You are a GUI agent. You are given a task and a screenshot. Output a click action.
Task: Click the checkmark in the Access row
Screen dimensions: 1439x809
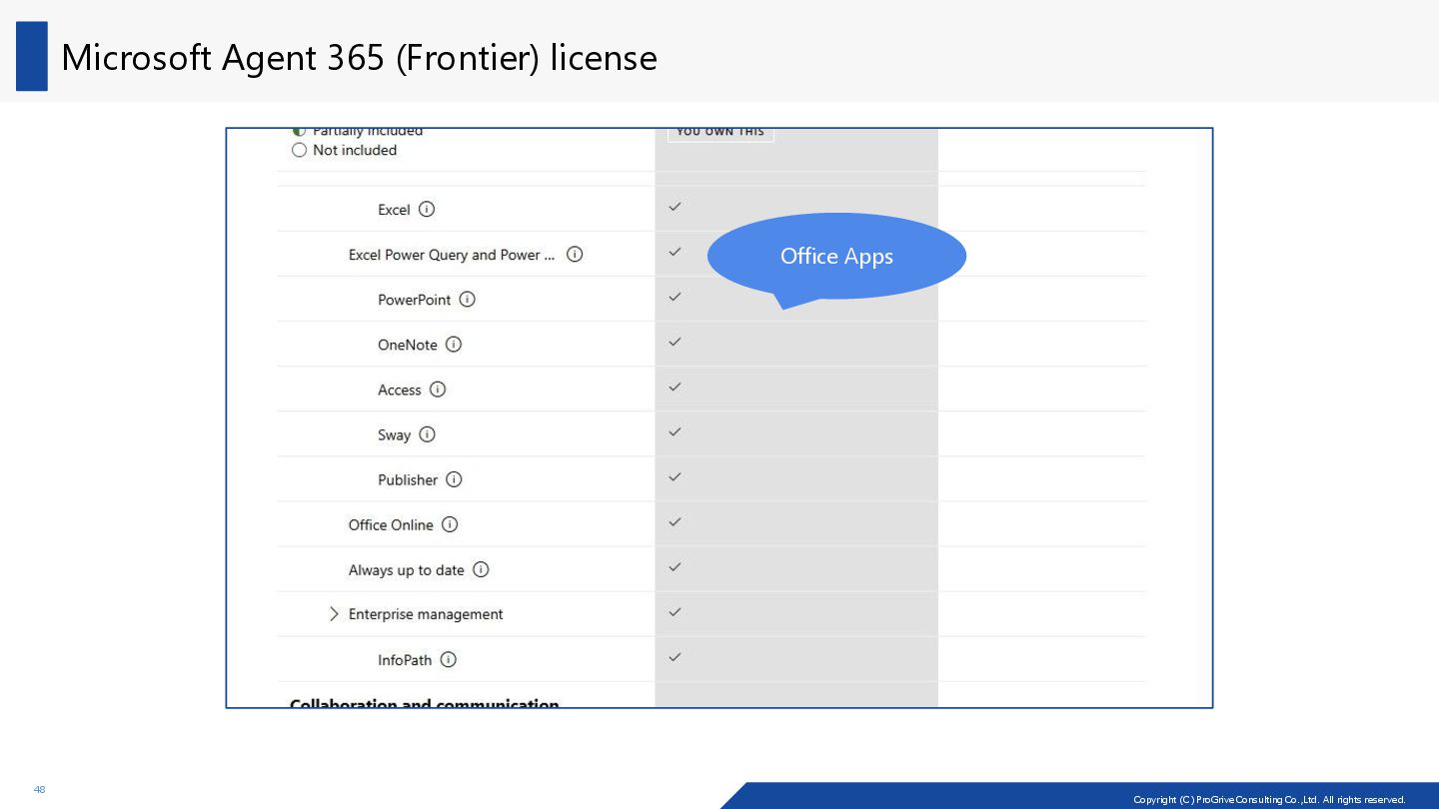click(x=675, y=387)
